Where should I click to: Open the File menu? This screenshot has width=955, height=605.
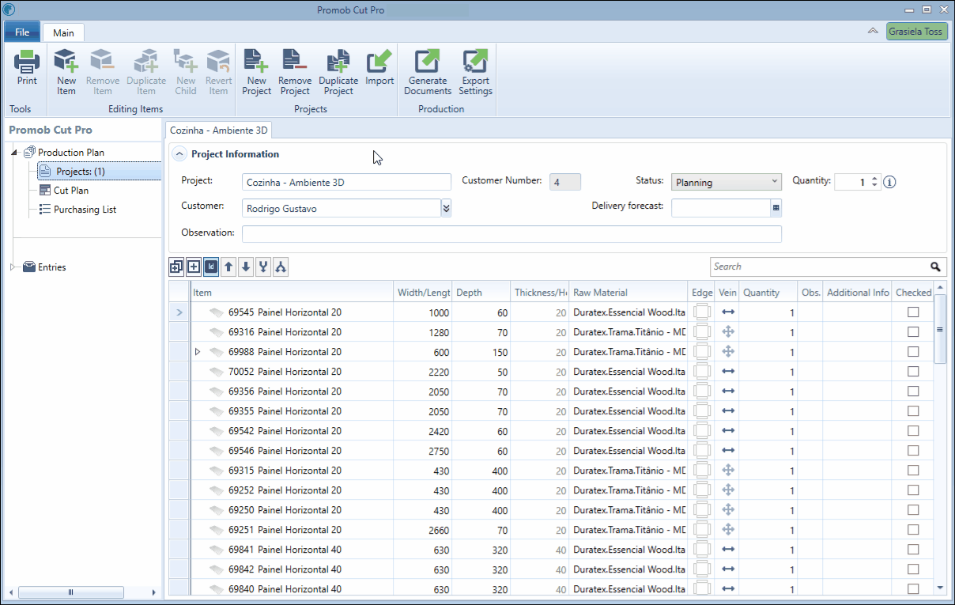pyautogui.click(x=22, y=32)
